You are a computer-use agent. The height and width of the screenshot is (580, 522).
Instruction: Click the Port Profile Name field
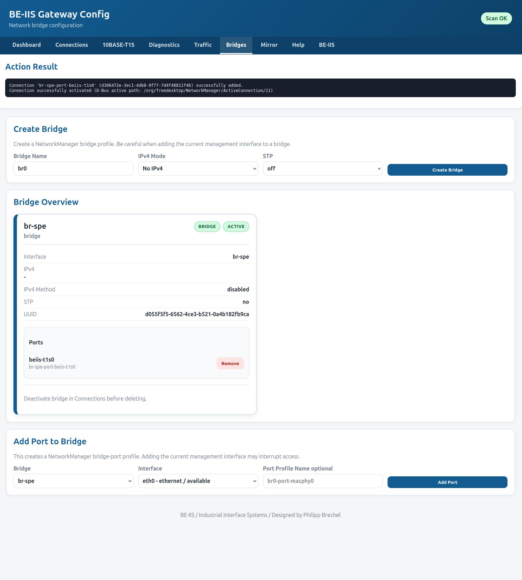(x=323, y=481)
